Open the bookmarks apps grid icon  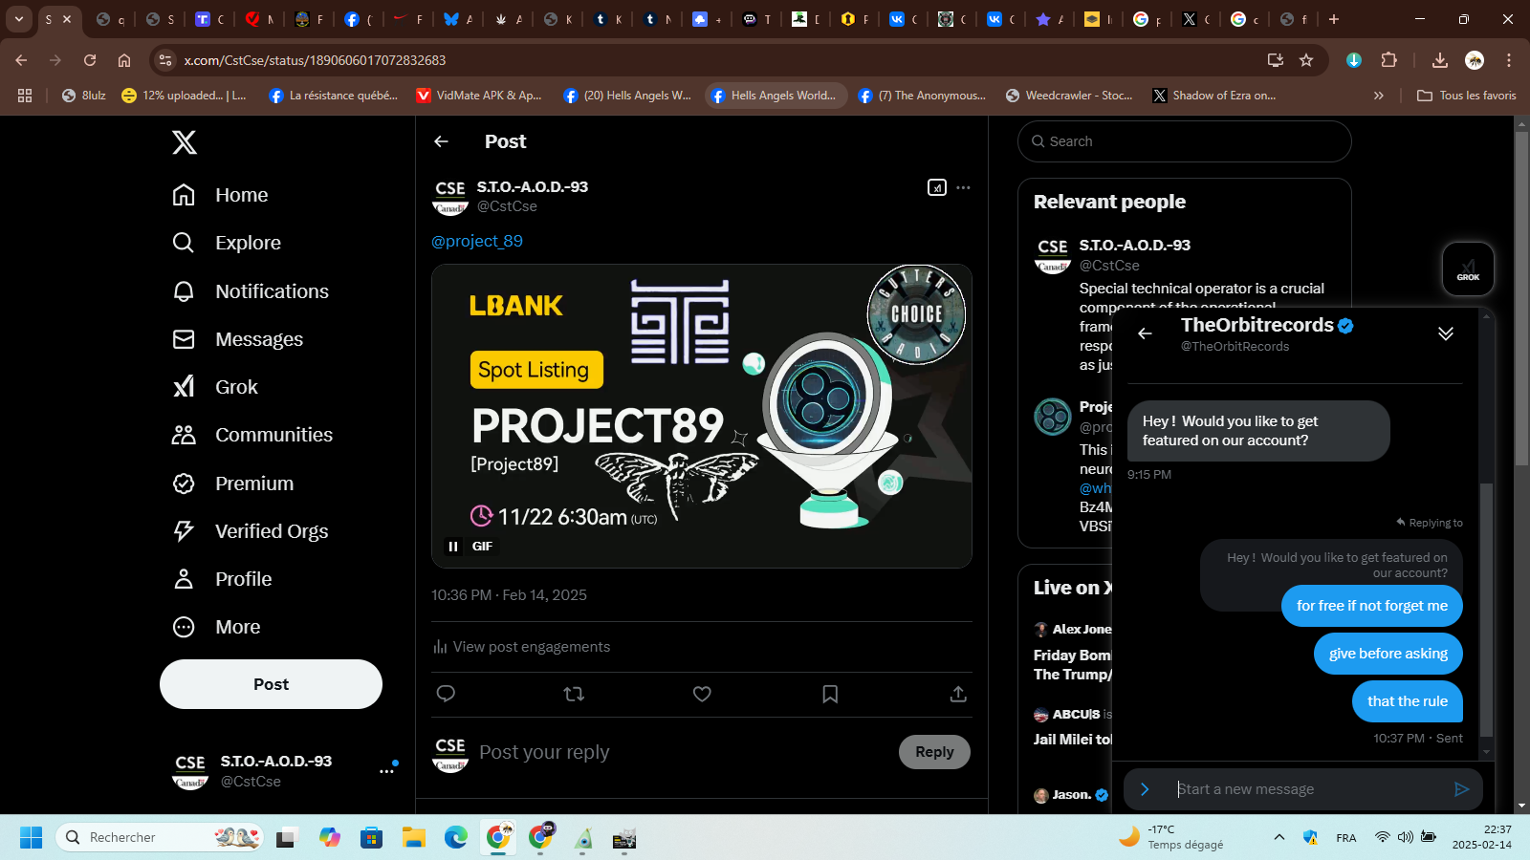pyautogui.click(x=25, y=96)
